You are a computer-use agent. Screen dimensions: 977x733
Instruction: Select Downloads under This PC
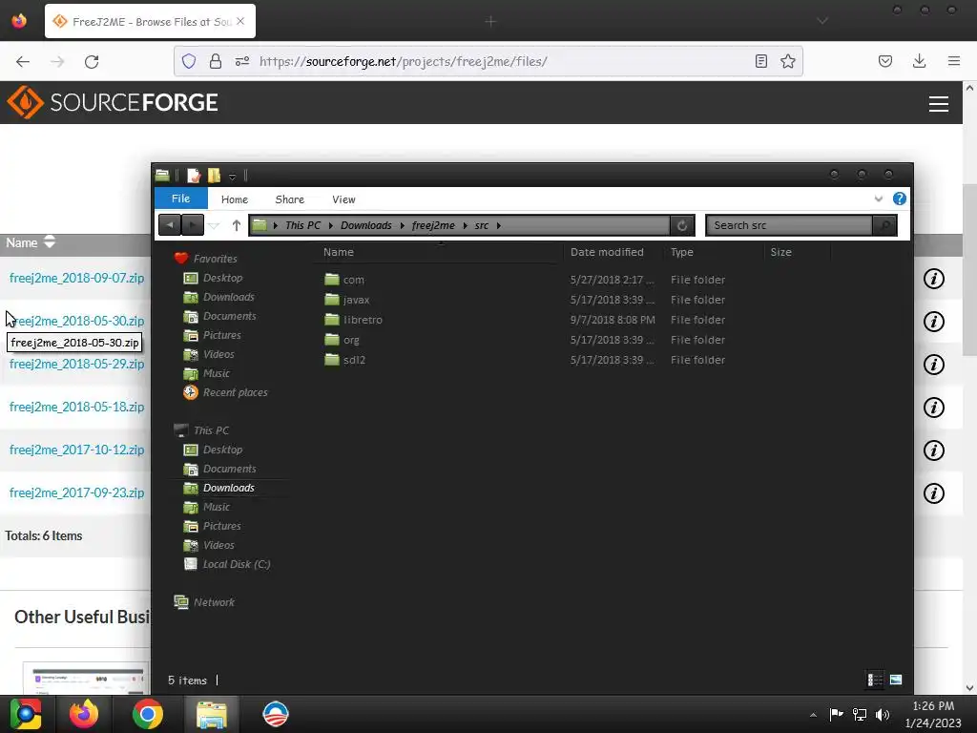[229, 488]
